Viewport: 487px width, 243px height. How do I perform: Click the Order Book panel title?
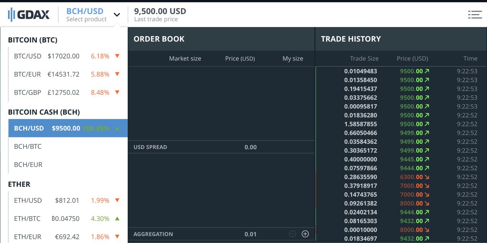159,39
